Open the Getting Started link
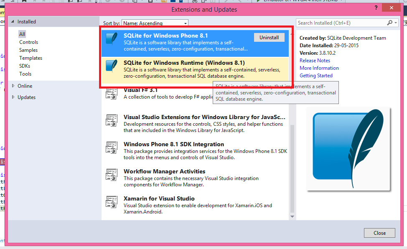The height and width of the screenshot is (249, 407). coord(316,76)
